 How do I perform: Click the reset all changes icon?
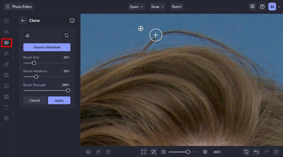point(246,152)
